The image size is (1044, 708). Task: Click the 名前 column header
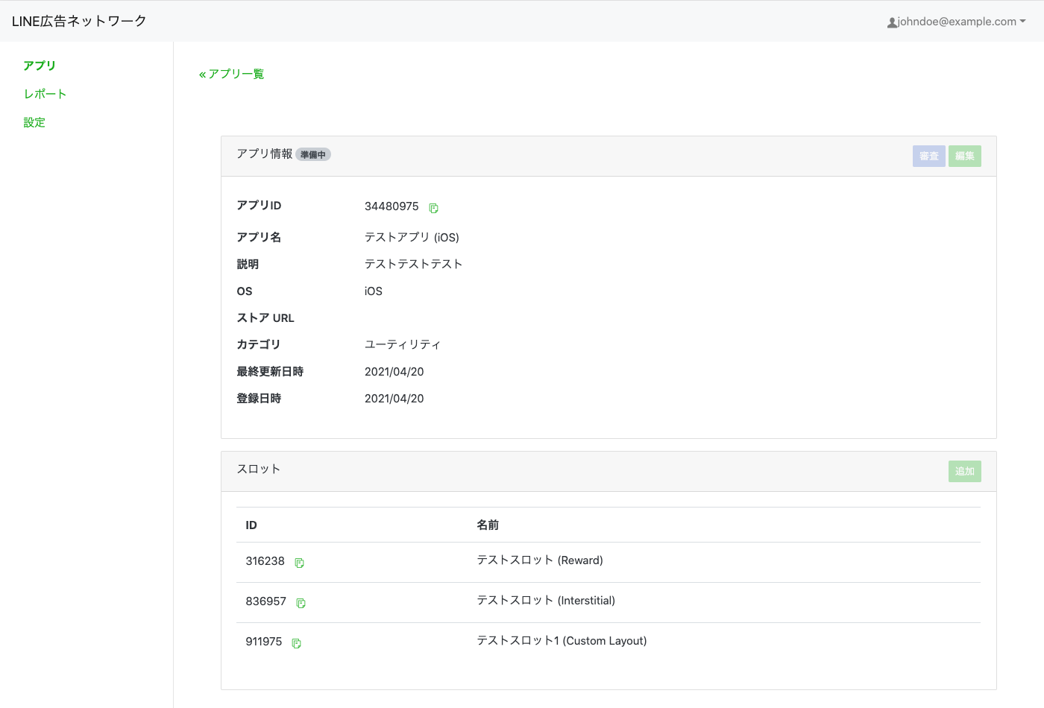point(488,525)
